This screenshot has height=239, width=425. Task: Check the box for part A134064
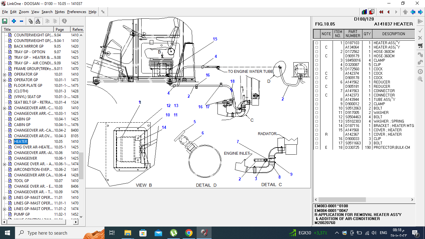[x=317, y=47]
